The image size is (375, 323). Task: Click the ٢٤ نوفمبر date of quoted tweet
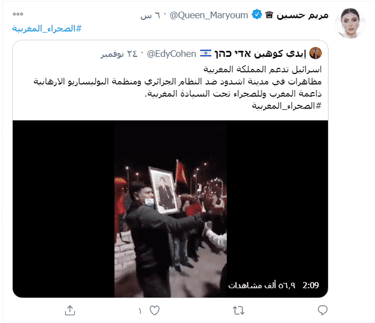tap(119, 54)
